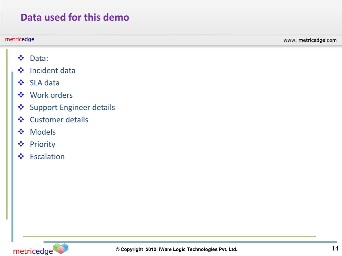The image size is (342, 256).
Task: Select the 'SLA data' bullet text
Action: pos(45,83)
